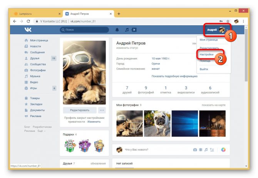The image size is (258, 178).
Task: Select Настройки in account menu
Action: 206,54
